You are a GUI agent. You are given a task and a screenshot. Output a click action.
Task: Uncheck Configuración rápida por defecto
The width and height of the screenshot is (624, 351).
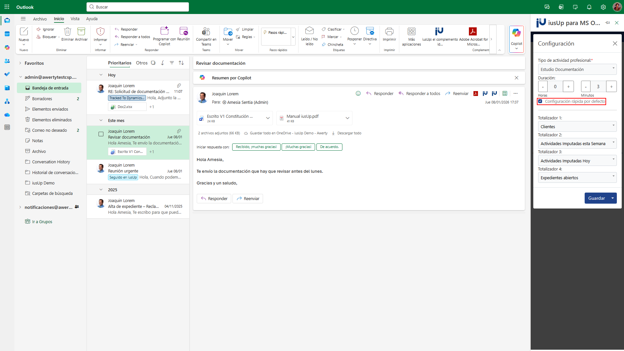coord(540,101)
